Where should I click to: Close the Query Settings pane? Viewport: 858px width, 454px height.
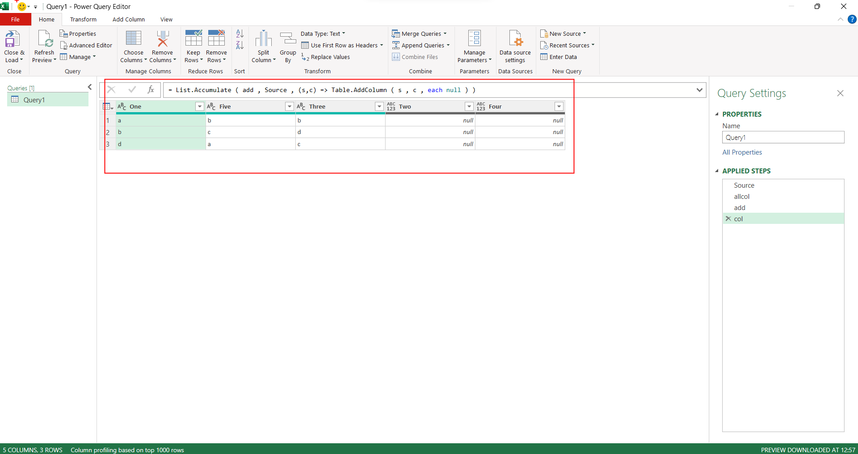pos(840,93)
